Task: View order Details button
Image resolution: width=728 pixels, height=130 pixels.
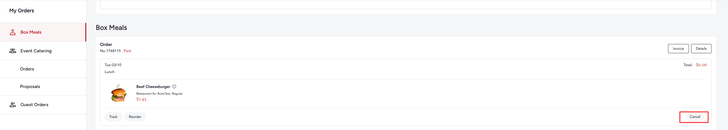Action: coord(701,49)
